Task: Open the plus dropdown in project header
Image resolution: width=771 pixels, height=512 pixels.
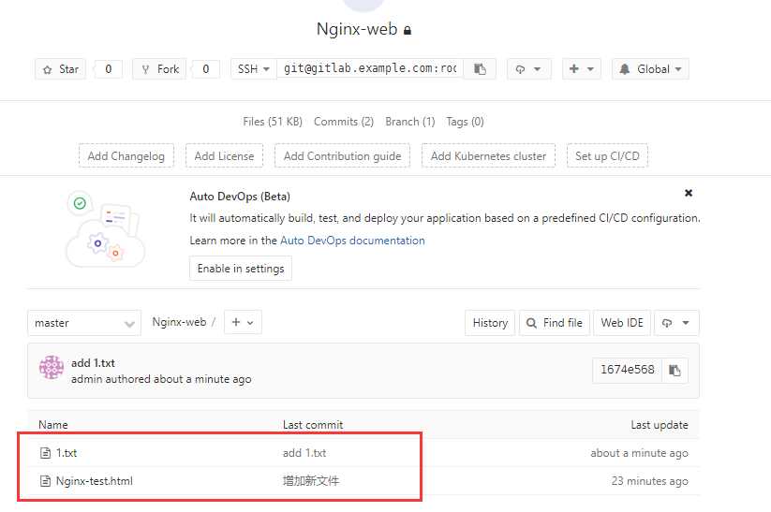Action: click(582, 69)
